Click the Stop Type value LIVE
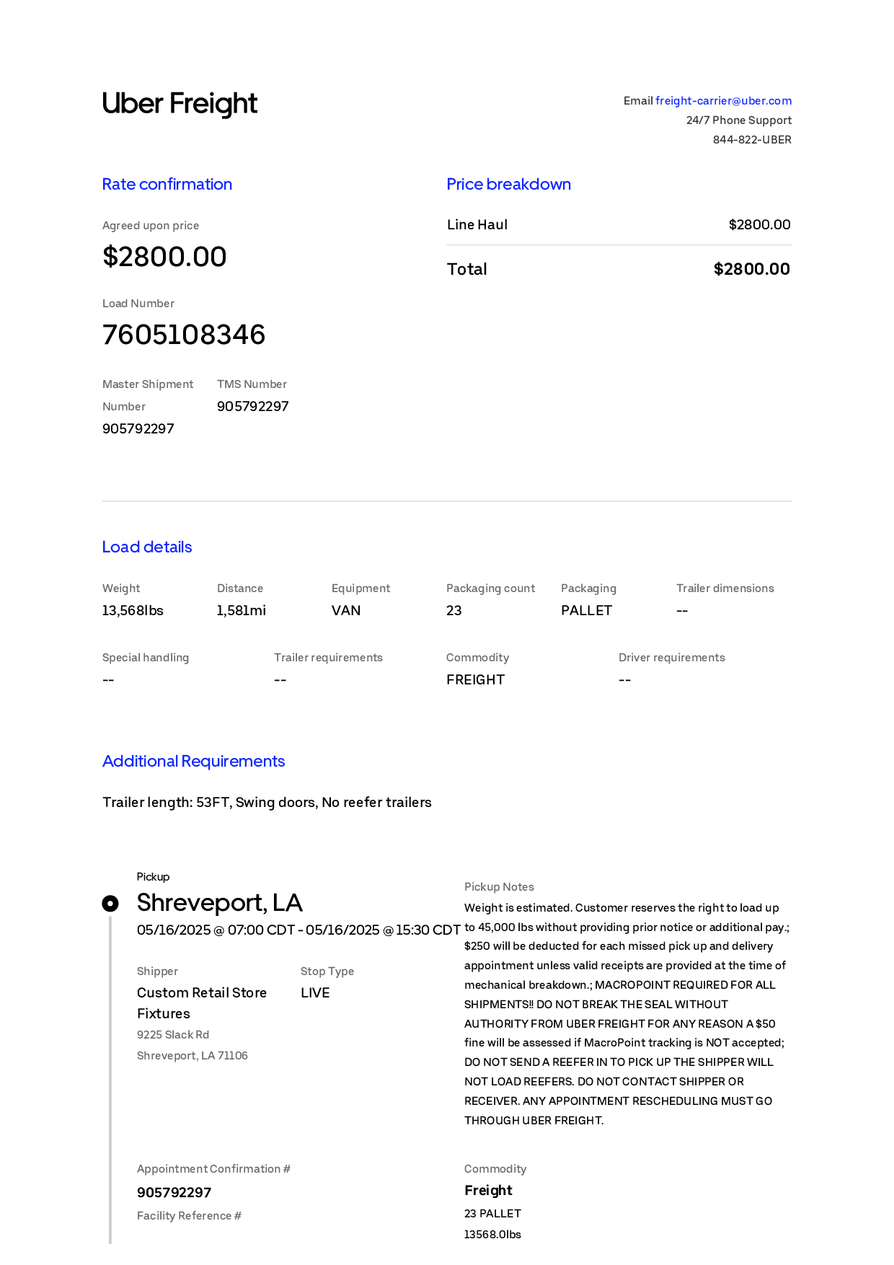Screen dimensions: 894x1265 click(315, 993)
